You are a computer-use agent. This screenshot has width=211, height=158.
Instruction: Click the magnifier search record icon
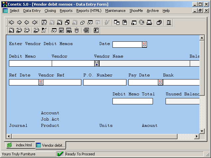44,23
